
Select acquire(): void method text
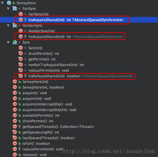(35, 93)
